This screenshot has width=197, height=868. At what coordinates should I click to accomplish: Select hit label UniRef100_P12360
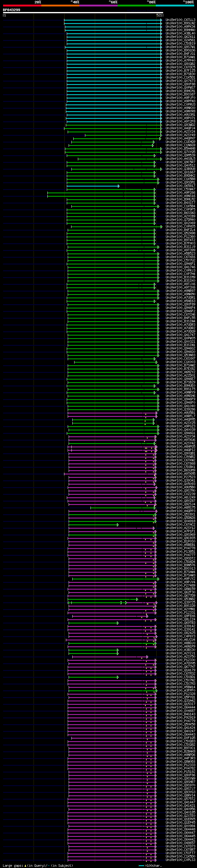point(180,236)
